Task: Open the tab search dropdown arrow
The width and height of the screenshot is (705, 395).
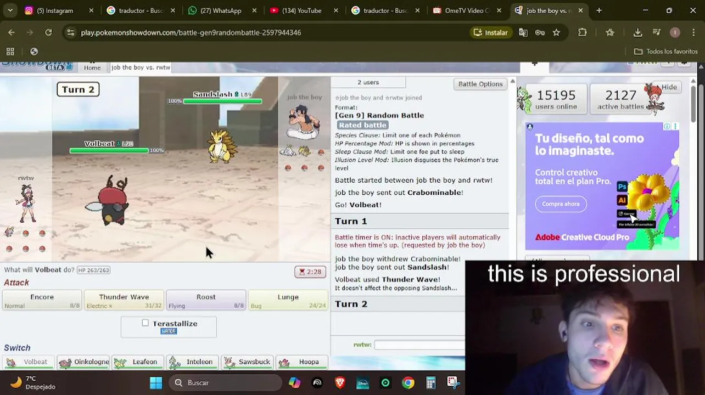Action: tap(10, 10)
